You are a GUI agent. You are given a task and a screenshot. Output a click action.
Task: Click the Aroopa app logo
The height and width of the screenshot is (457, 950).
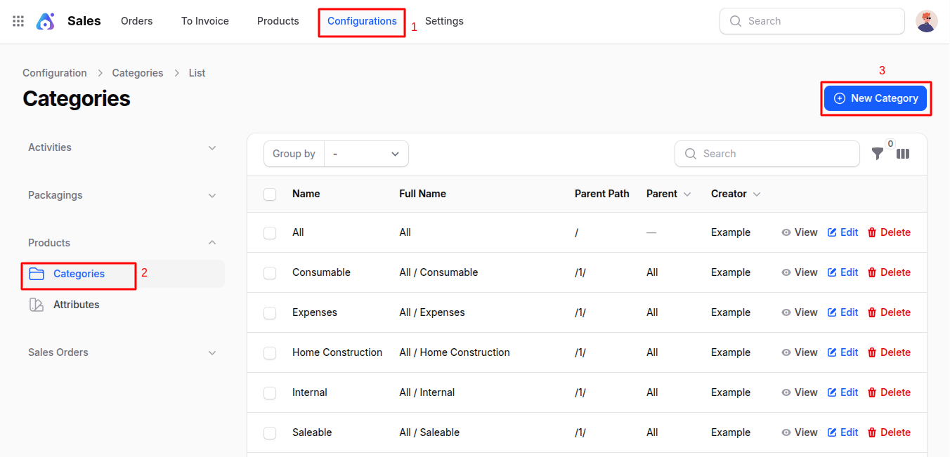pos(45,20)
